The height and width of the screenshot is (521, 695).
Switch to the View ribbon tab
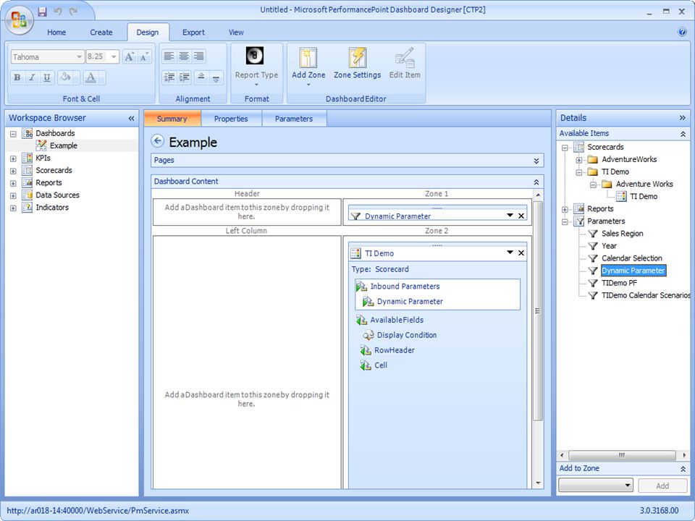tap(236, 33)
